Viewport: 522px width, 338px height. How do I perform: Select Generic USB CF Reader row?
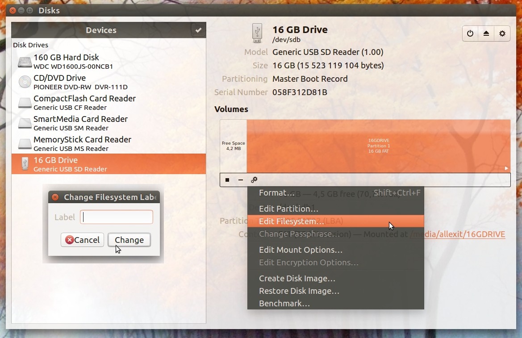click(109, 103)
